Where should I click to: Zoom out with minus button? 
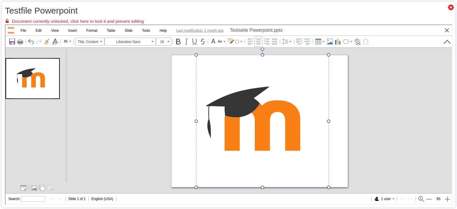click(429, 199)
